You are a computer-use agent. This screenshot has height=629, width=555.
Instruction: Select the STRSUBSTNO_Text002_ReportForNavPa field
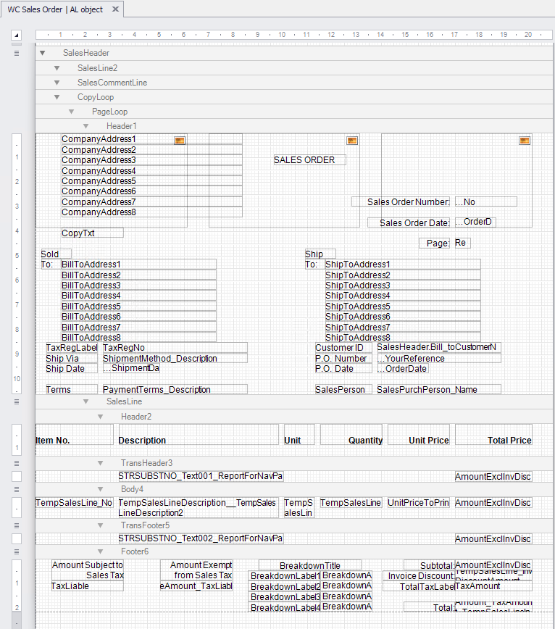pyautogui.click(x=201, y=538)
